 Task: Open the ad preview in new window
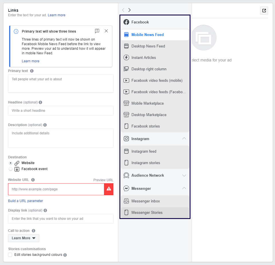coord(264,10)
